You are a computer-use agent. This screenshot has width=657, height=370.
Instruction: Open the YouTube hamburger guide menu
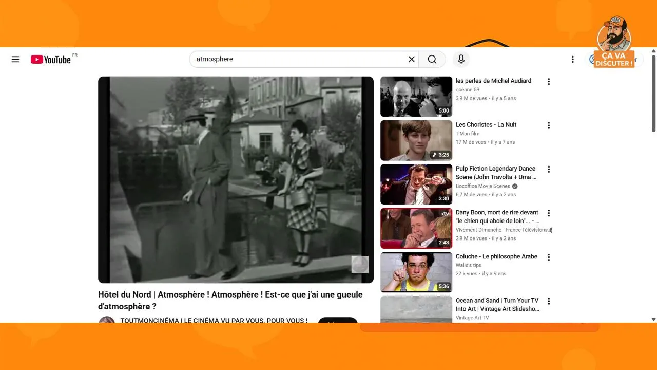point(15,59)
